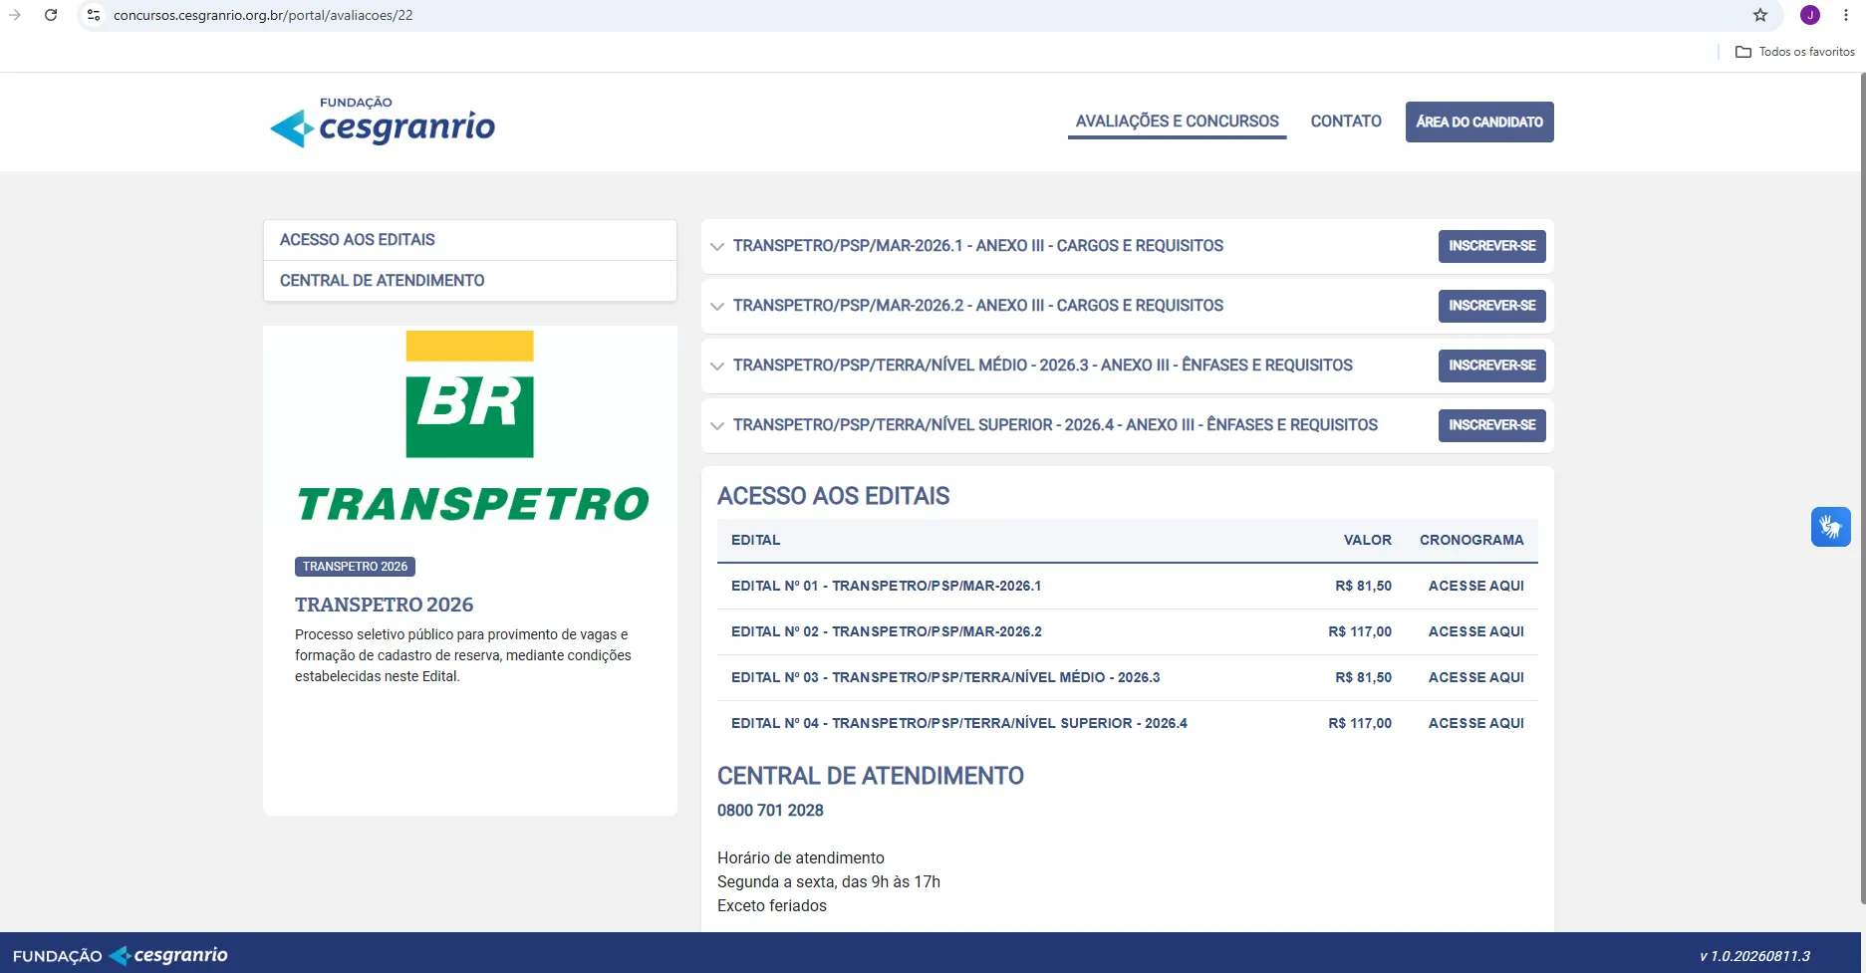The image size is (1866, 973).
Task: Click the EDITAL column header
Action: pyautogui.click(x=755, y=540)
